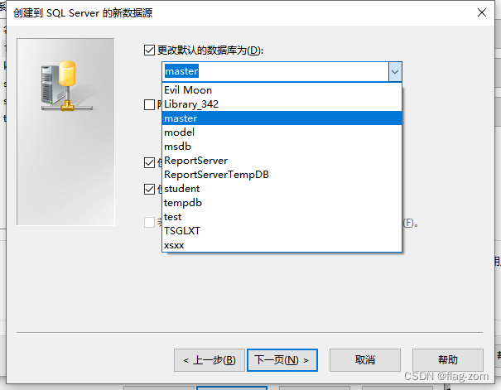Select Evil Moon from database list

click(x=282, y=90)
